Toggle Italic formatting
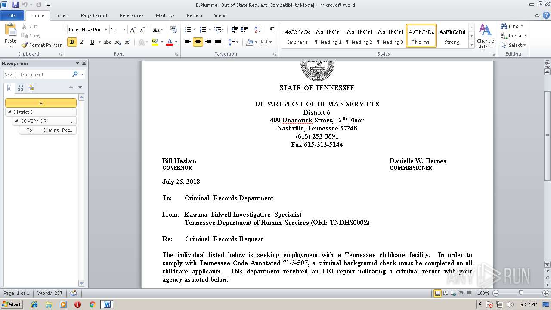The width and height of the screenshot is (551, 310). [82, 42]
